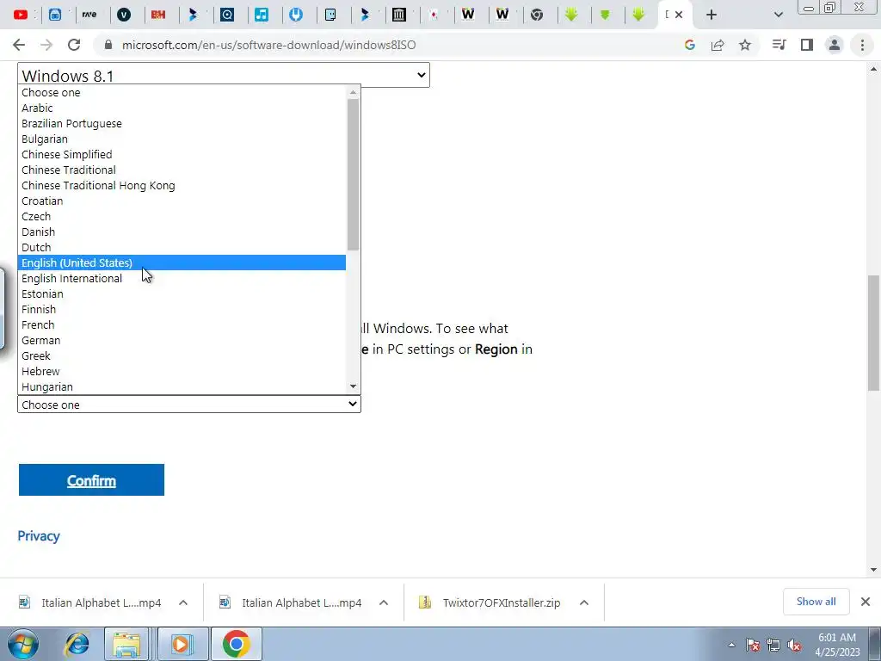881x661 pixels.
Task: Select Estonian
Action: (182, 294)
